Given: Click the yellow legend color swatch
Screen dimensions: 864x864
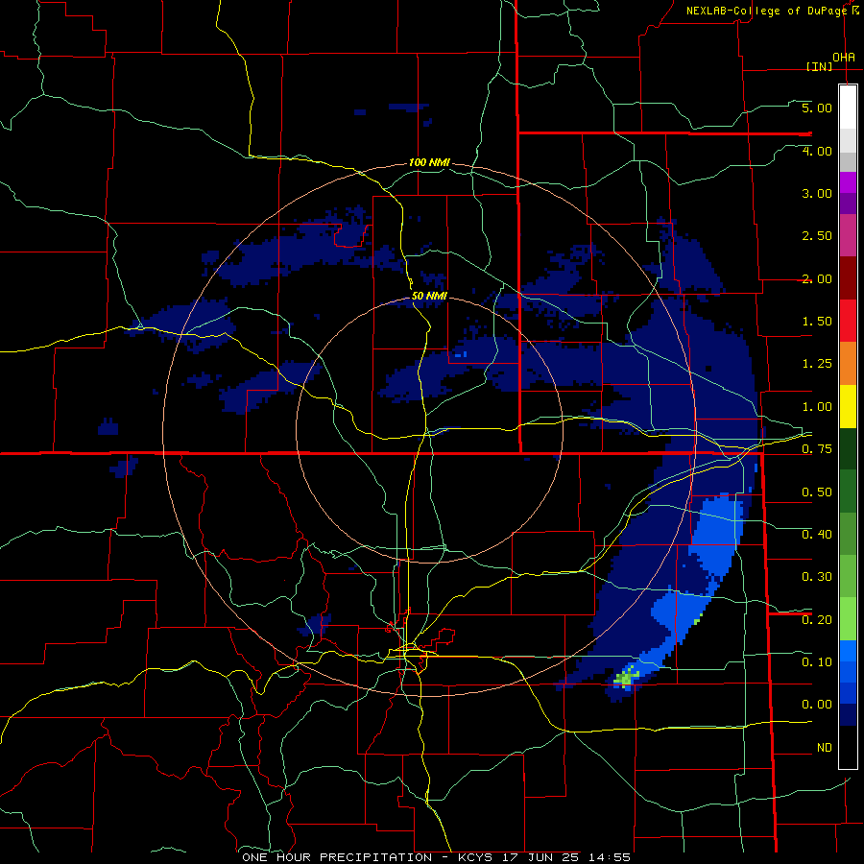Looking at the screenshot, I should (x=848, y=406).
